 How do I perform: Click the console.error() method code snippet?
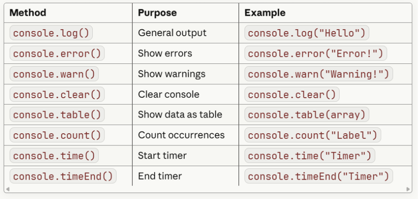pyautogui.click(x=57, y=54)
